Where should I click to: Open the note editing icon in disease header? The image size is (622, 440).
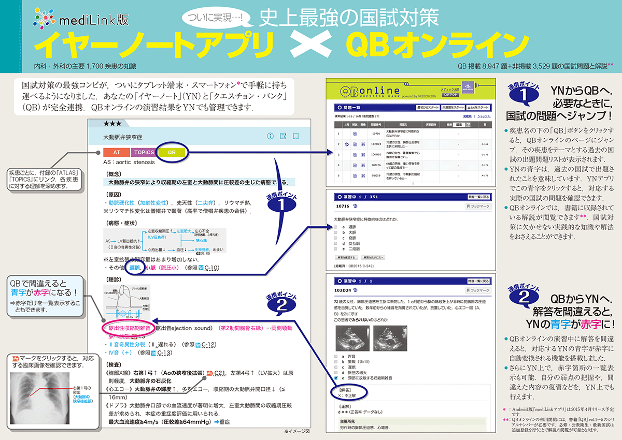[x=283, y=137]
